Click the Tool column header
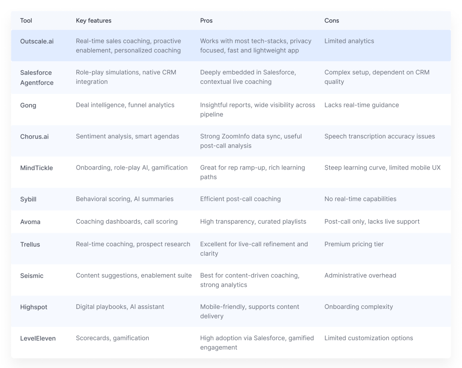Viewport: 462px width, 368px height. click(26, 21)
